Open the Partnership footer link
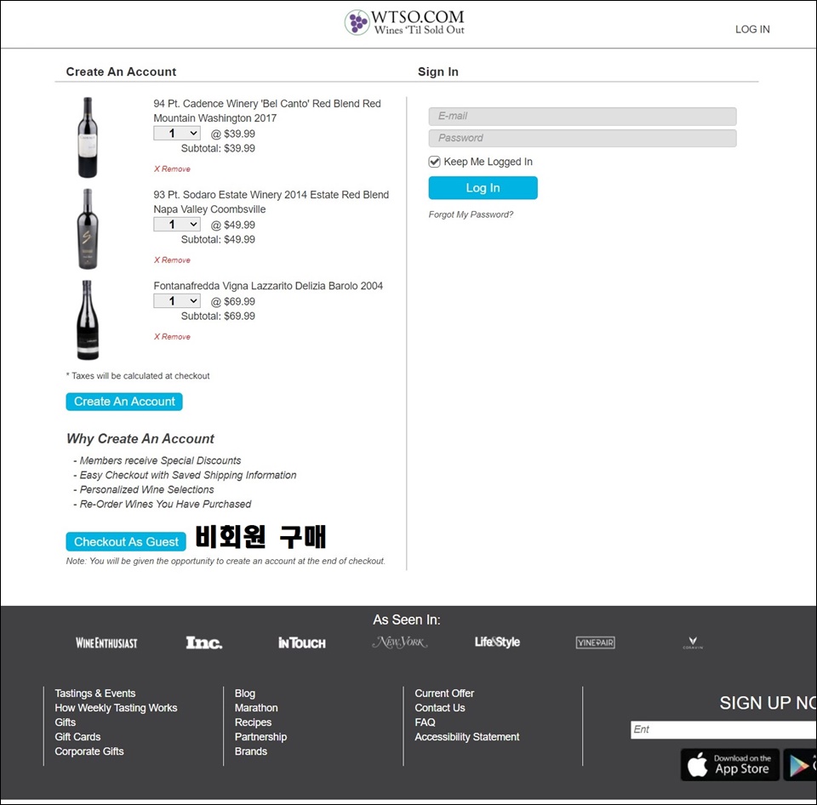 (260, 737)
